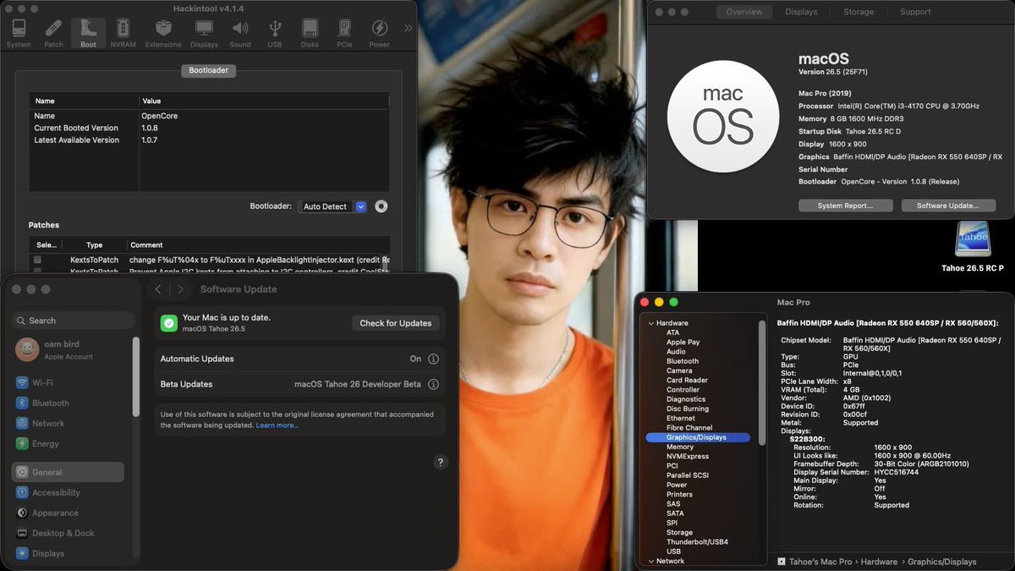1015x571 pixels.
Task: Click the S22B300 display entry
Action: pyautogui.click(x=808, y=439)
